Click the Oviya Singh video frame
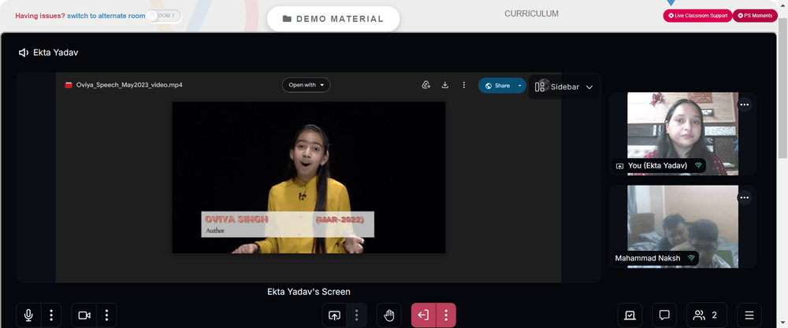Screen dimensions: 788x328 click(x=309, y=178)
